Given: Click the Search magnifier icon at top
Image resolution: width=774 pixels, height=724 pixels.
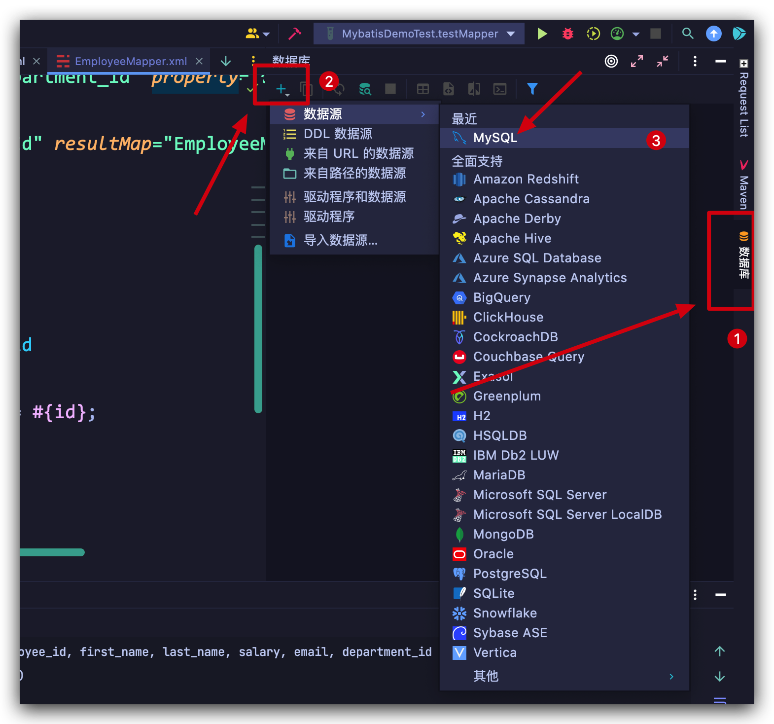Looking at the screenshot, I should point(688,34).
